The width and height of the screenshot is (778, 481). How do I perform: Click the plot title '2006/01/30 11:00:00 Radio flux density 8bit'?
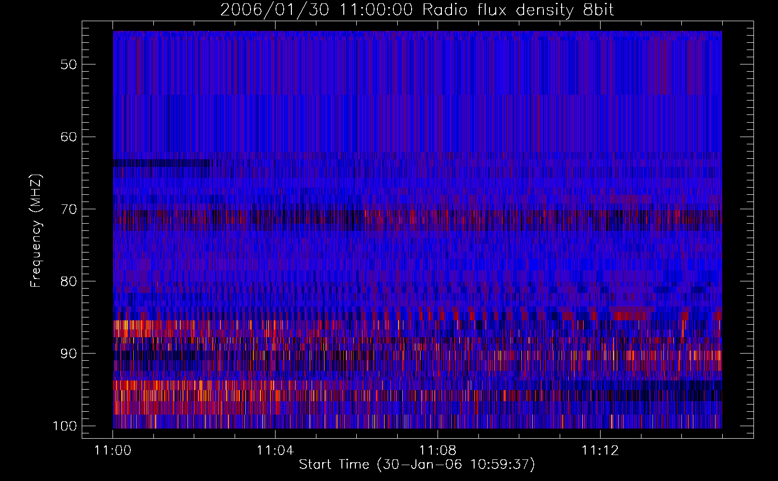[x=417, y=10]
